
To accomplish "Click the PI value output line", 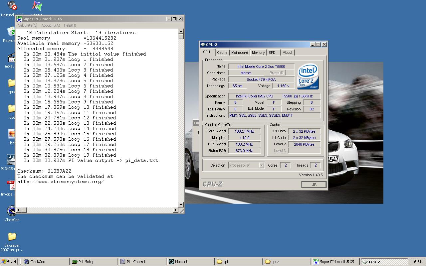I will click(x=91, y=160).
